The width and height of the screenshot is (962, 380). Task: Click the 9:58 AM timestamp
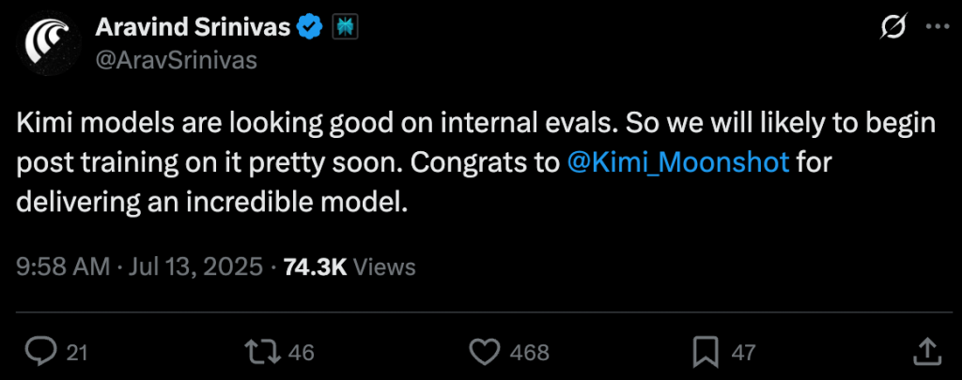tap(63, 267)
